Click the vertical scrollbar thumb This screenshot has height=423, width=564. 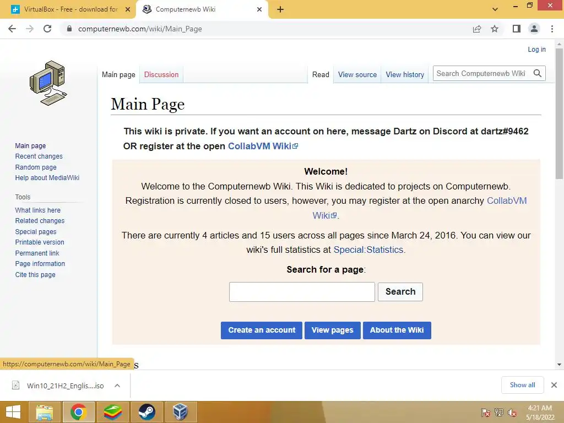click(559, 113)
